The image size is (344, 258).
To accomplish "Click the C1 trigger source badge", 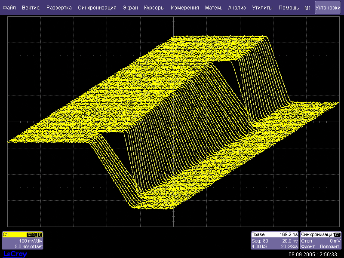I will pyautogui.click(x=338, y=235).
